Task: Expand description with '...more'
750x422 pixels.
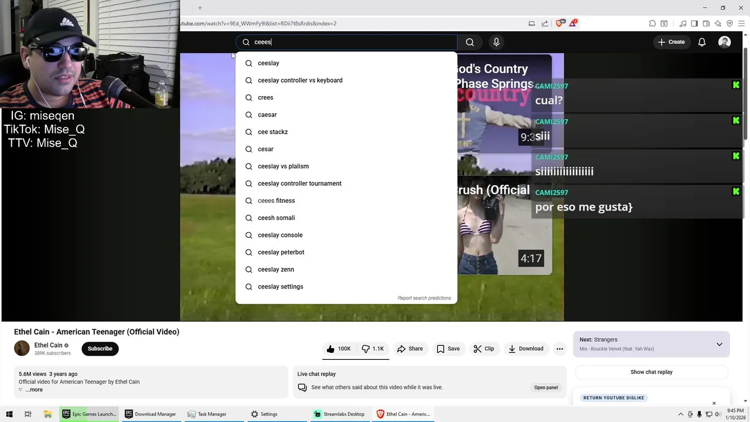Action: click(x=34, y=390)
